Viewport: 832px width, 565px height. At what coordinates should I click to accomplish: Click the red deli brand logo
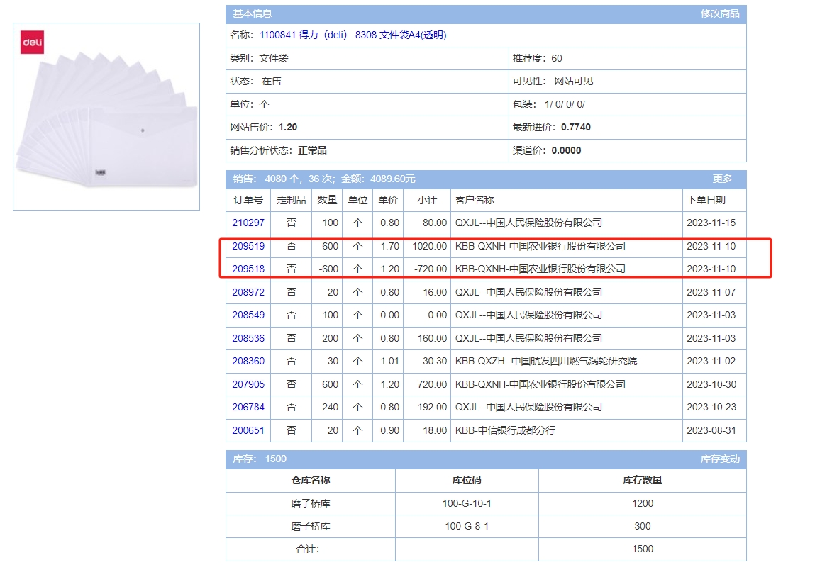(x=33, y=42)
